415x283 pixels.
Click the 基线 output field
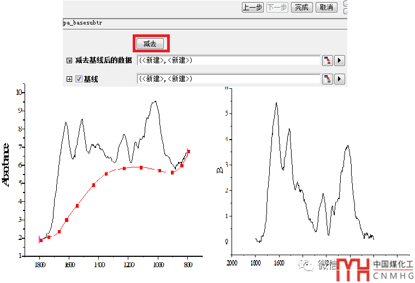click(229, 79)
